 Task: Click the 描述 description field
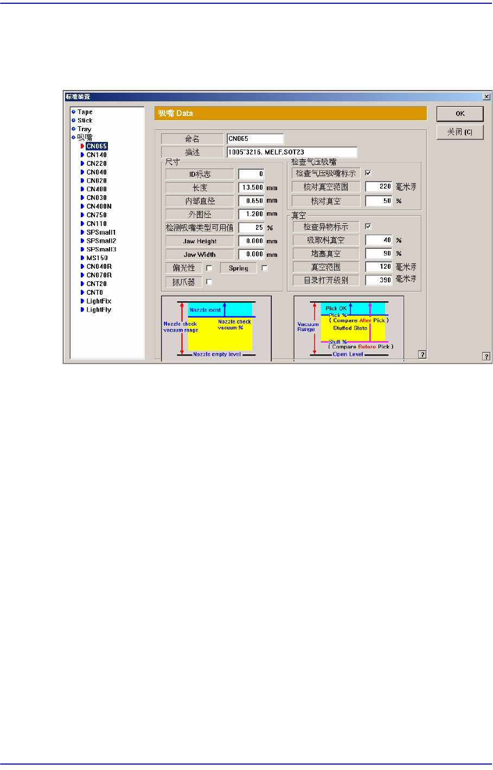292,152
